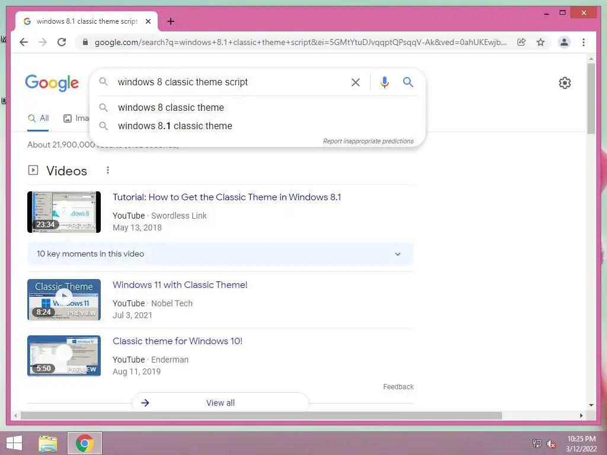Open Tutorial Classic Theme Windows 8.1 video
The width and height of the screenshot is (607, 455).
pyautogui.click(x=227, y=197)
